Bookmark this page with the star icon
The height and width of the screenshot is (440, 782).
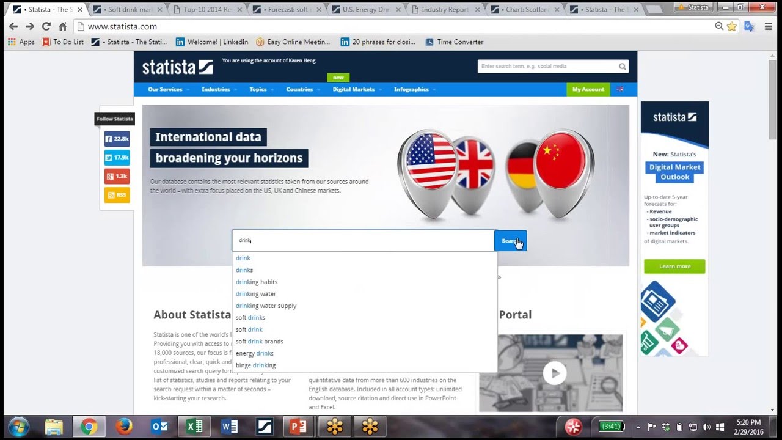tap(731, 26)
